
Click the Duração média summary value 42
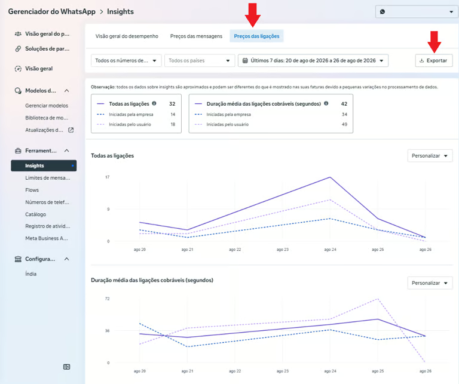coord(344,104)
